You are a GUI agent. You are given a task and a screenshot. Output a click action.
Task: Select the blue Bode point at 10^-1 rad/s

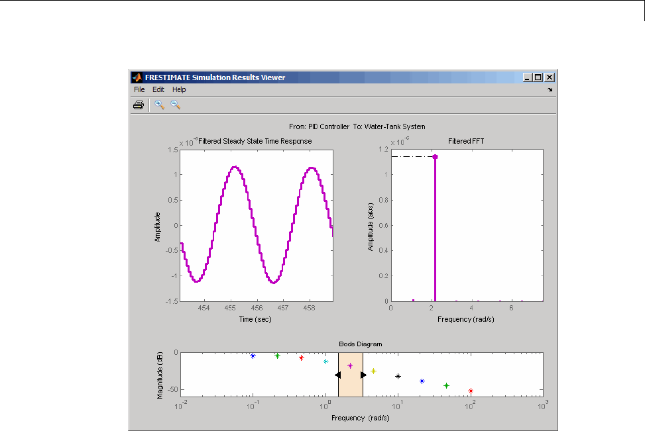coord(253,356)
